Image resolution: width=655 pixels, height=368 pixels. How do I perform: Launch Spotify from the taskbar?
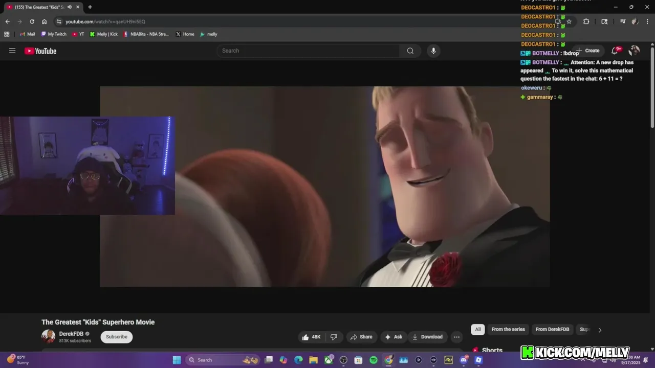click(374, 360)
